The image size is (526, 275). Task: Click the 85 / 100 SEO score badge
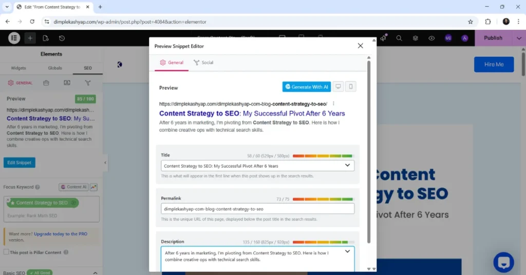click(x=86, y=99)
